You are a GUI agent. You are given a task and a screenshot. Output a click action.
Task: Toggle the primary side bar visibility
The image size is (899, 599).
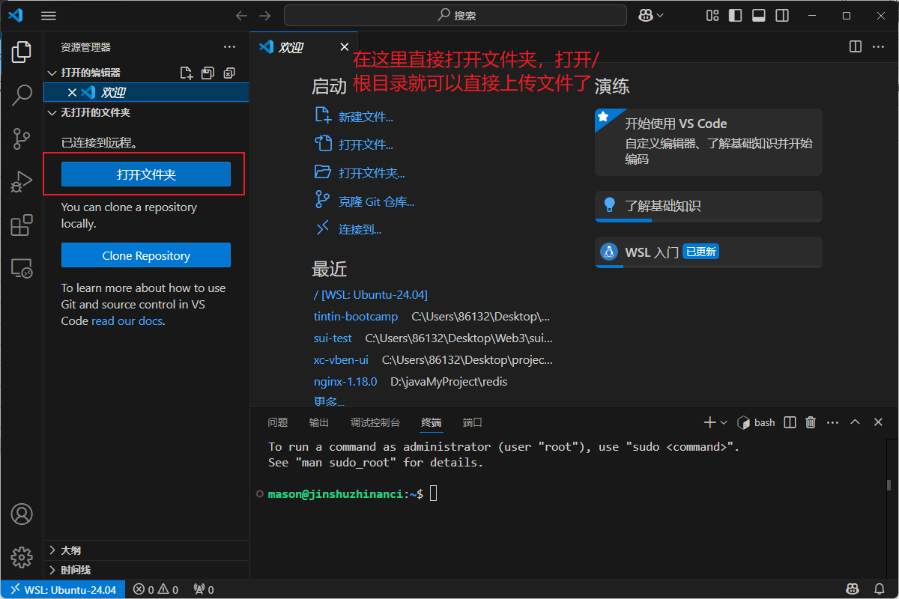point(735,15)
